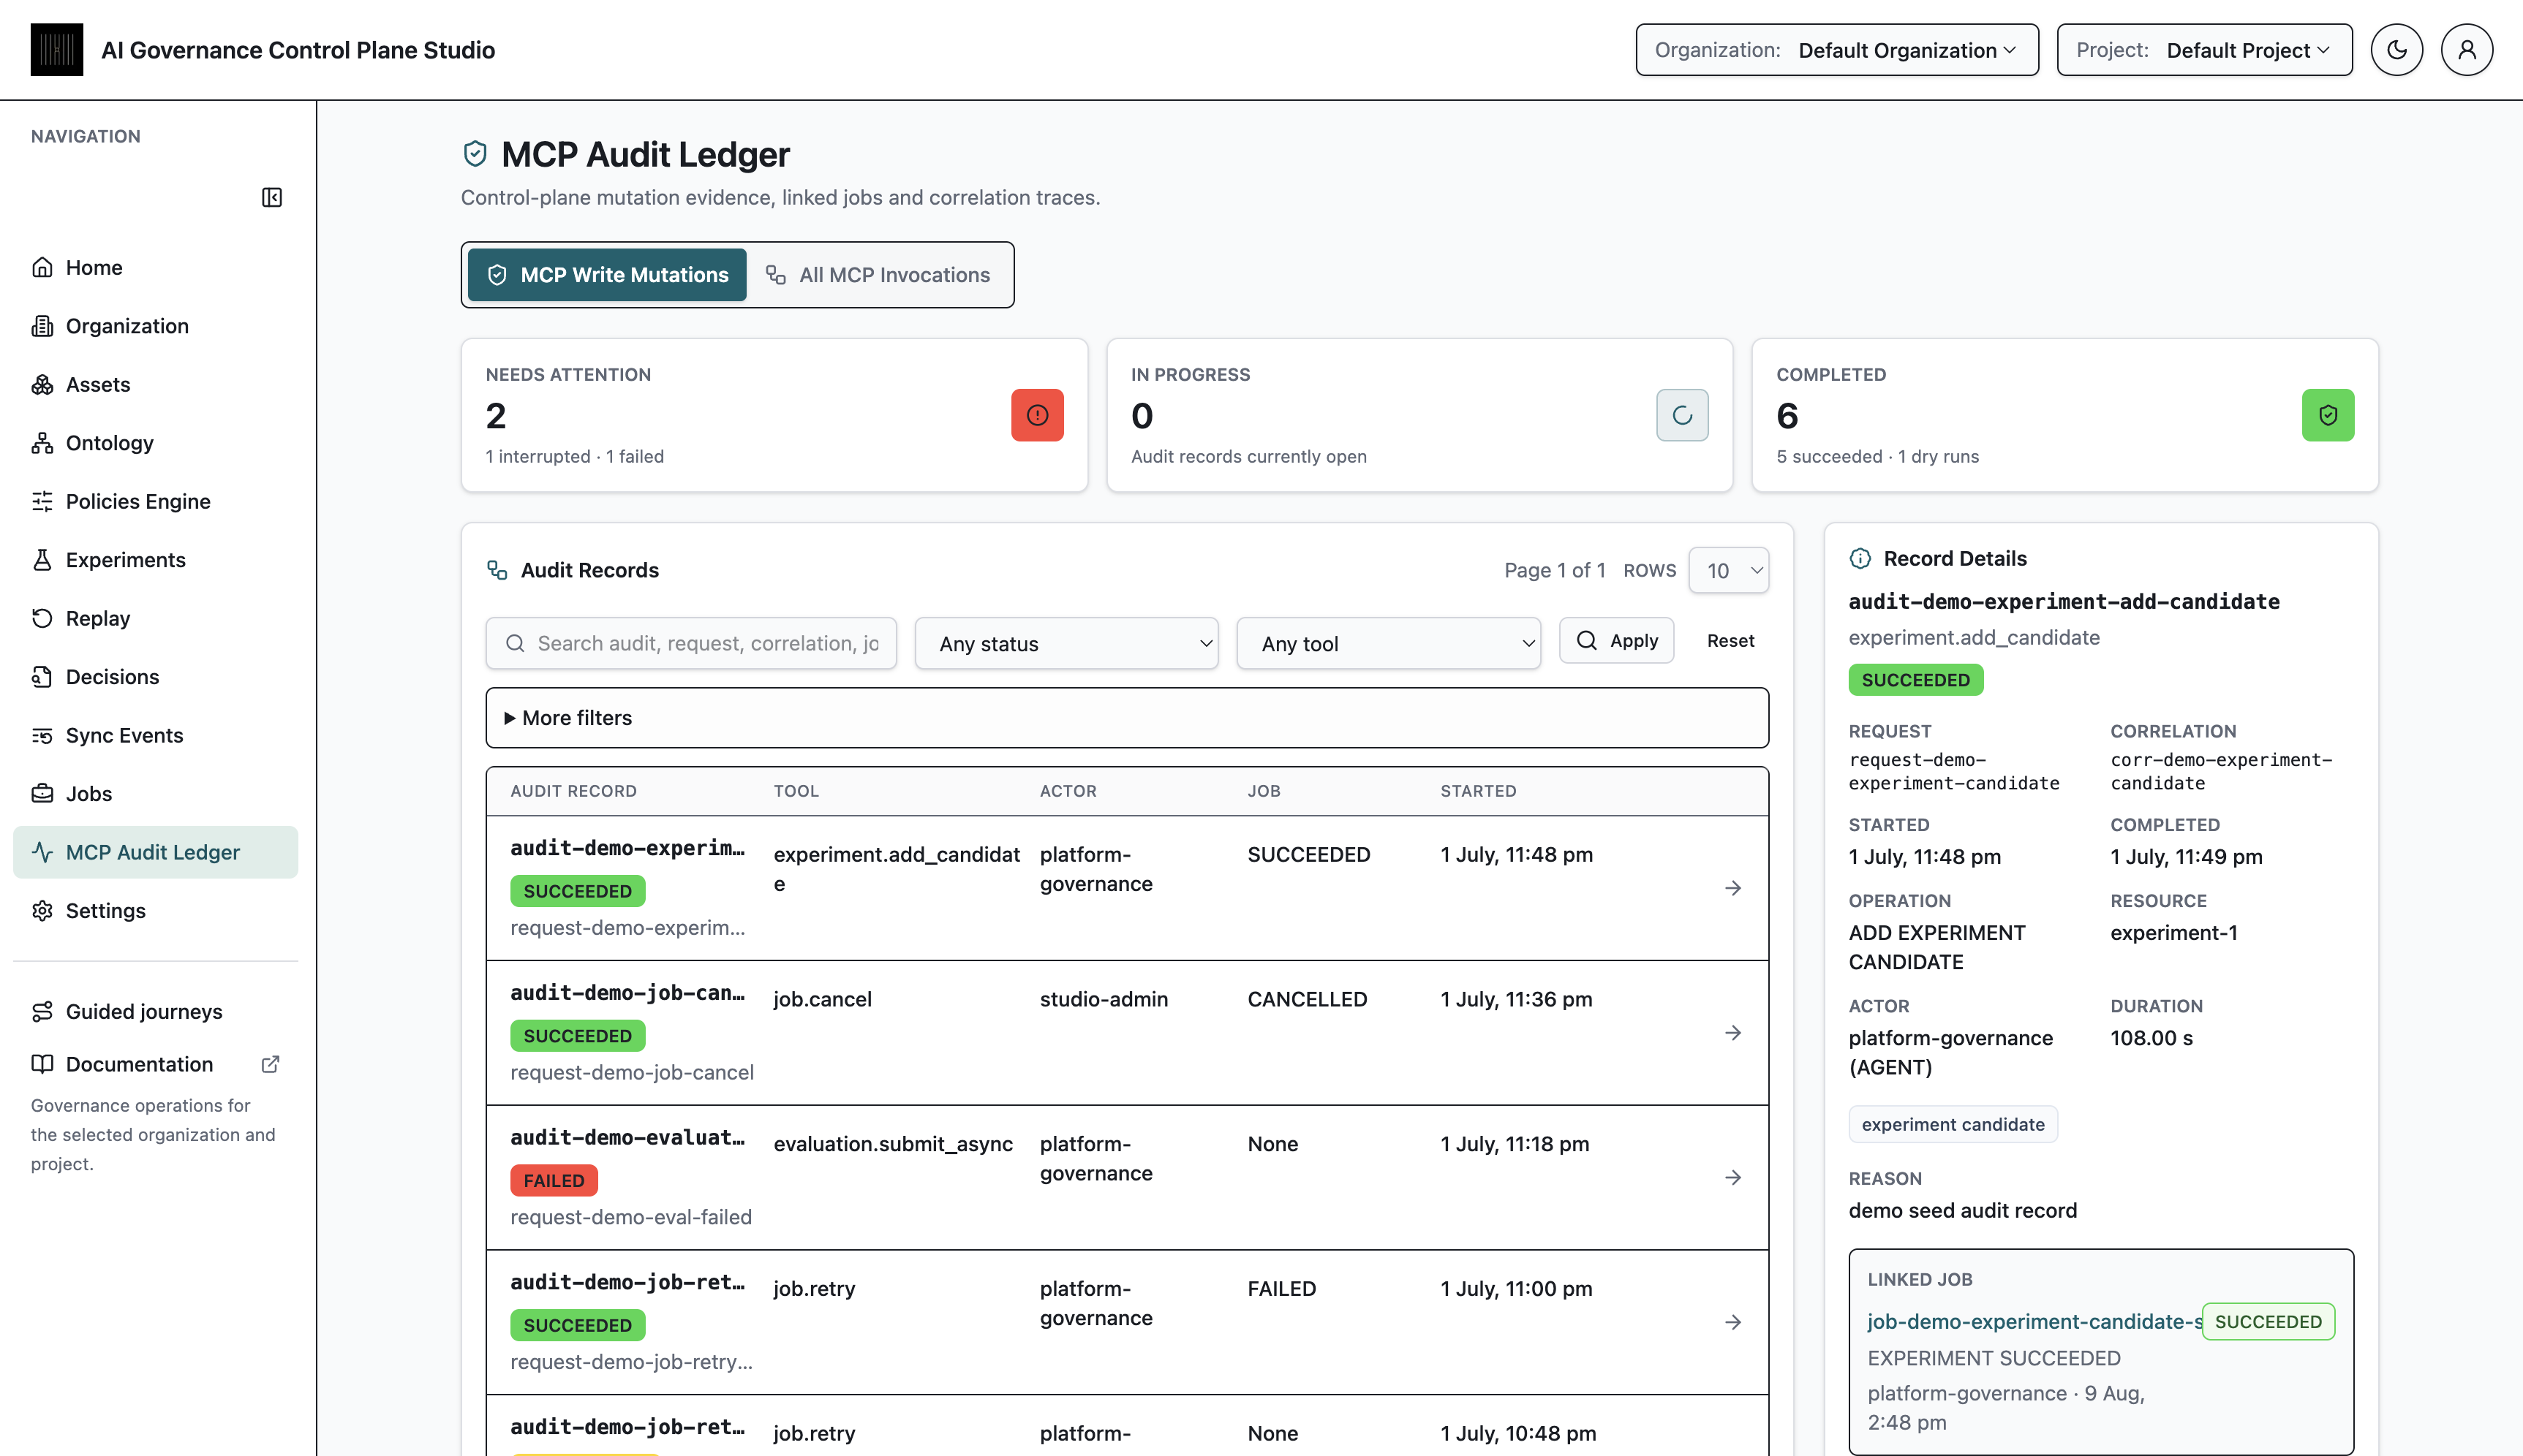Screen dimensions: 2523x1456
Task: Open the Rows per page dropdown
Action: pos(1729,570)
